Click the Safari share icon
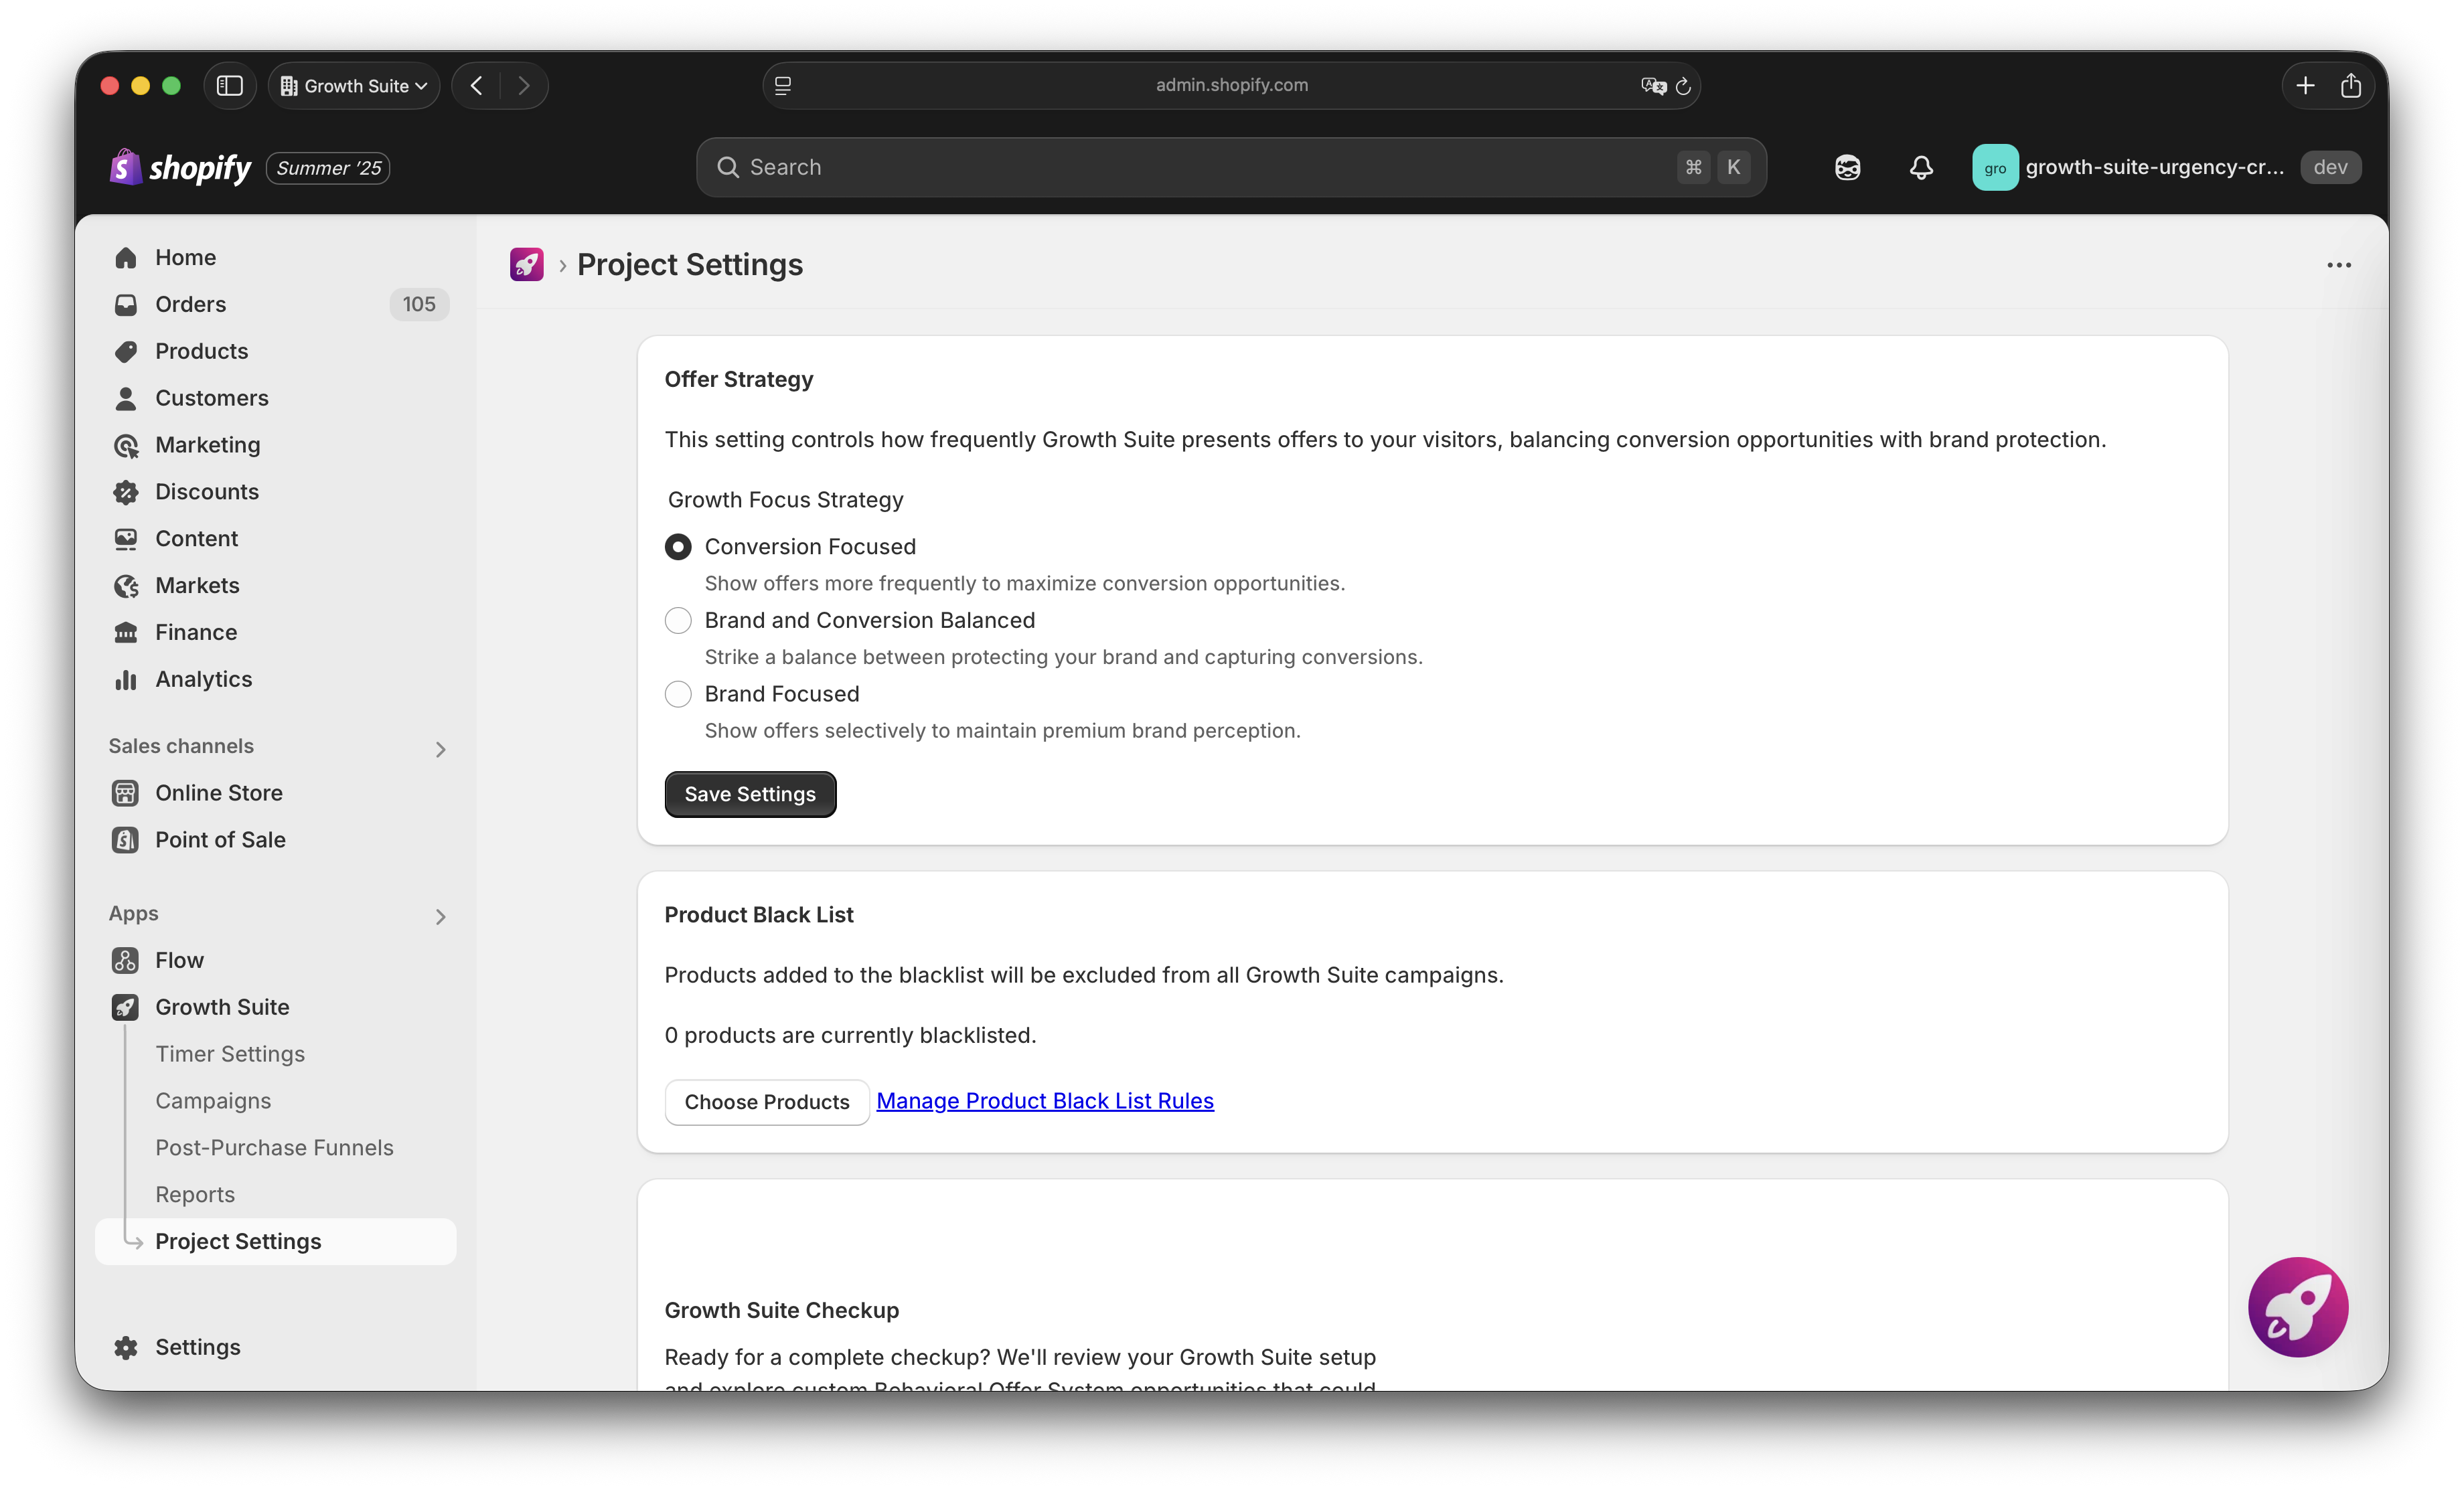The image size is (2464, 1490). [2351, 86]
